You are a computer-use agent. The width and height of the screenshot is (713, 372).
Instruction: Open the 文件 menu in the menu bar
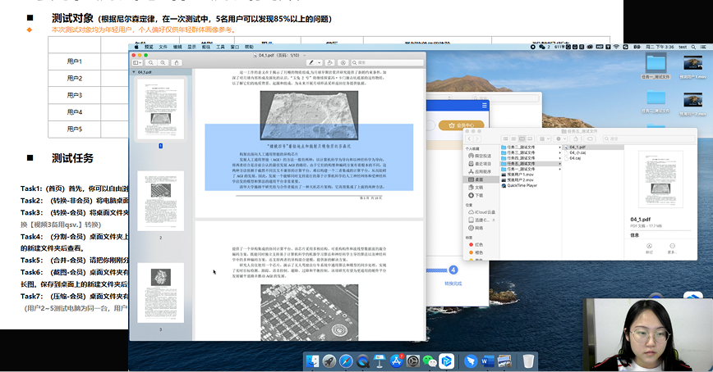click(x=163, y=47)
